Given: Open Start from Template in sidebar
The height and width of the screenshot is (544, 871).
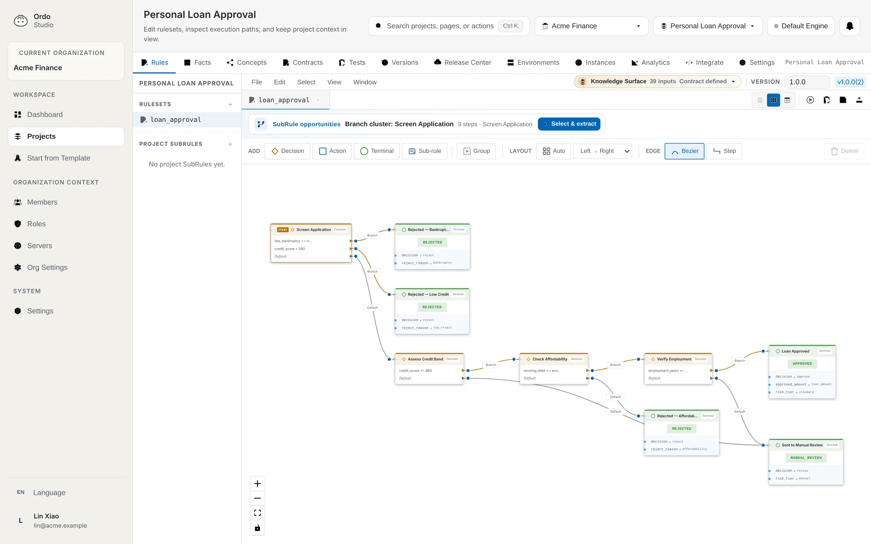Looking at the screenshot, I should (66, 158).
